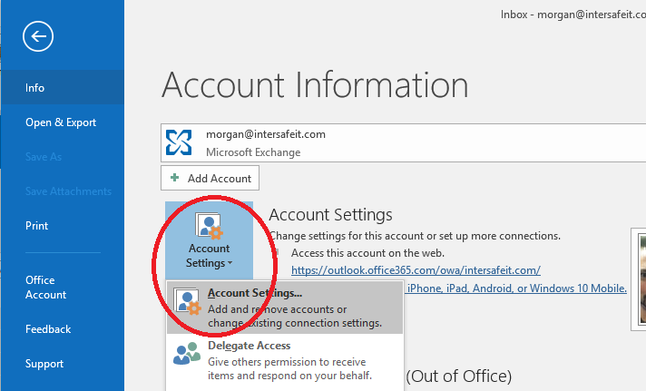Click 'Access this account on the web.' text
646x391 pixels.
coord(367,253)
